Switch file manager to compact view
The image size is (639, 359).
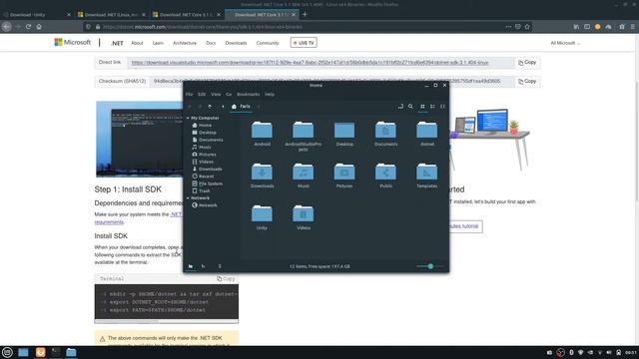pos(442,107)
